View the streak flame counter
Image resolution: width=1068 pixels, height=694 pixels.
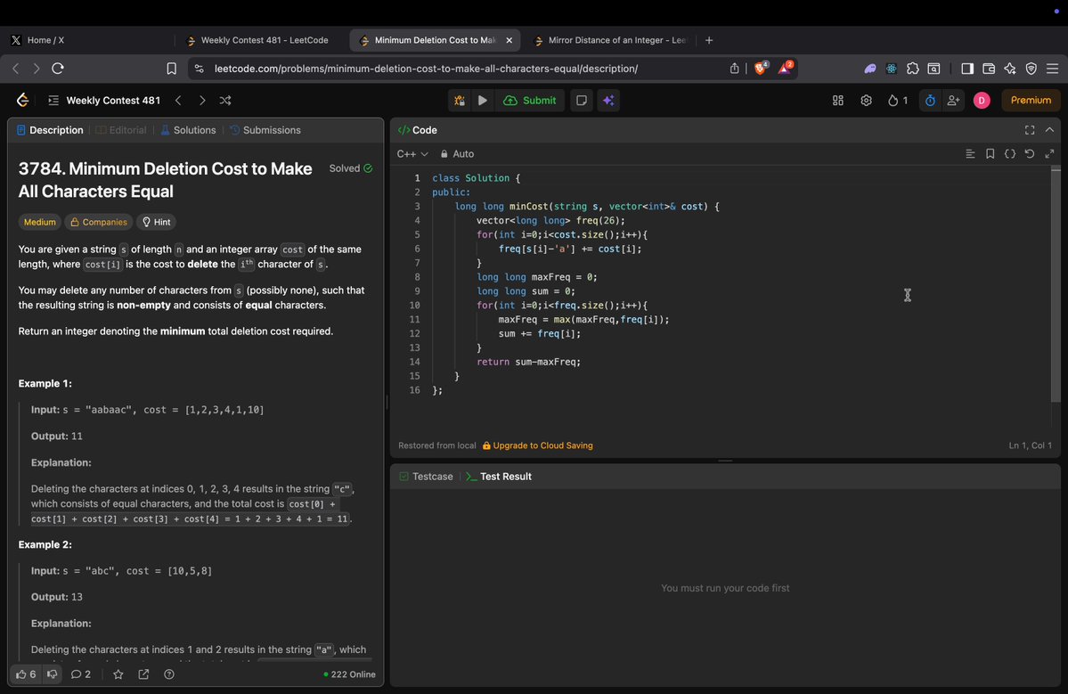click(x=897, y=100)
